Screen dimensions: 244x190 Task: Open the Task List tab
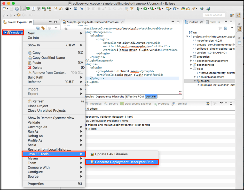[213, 22]
